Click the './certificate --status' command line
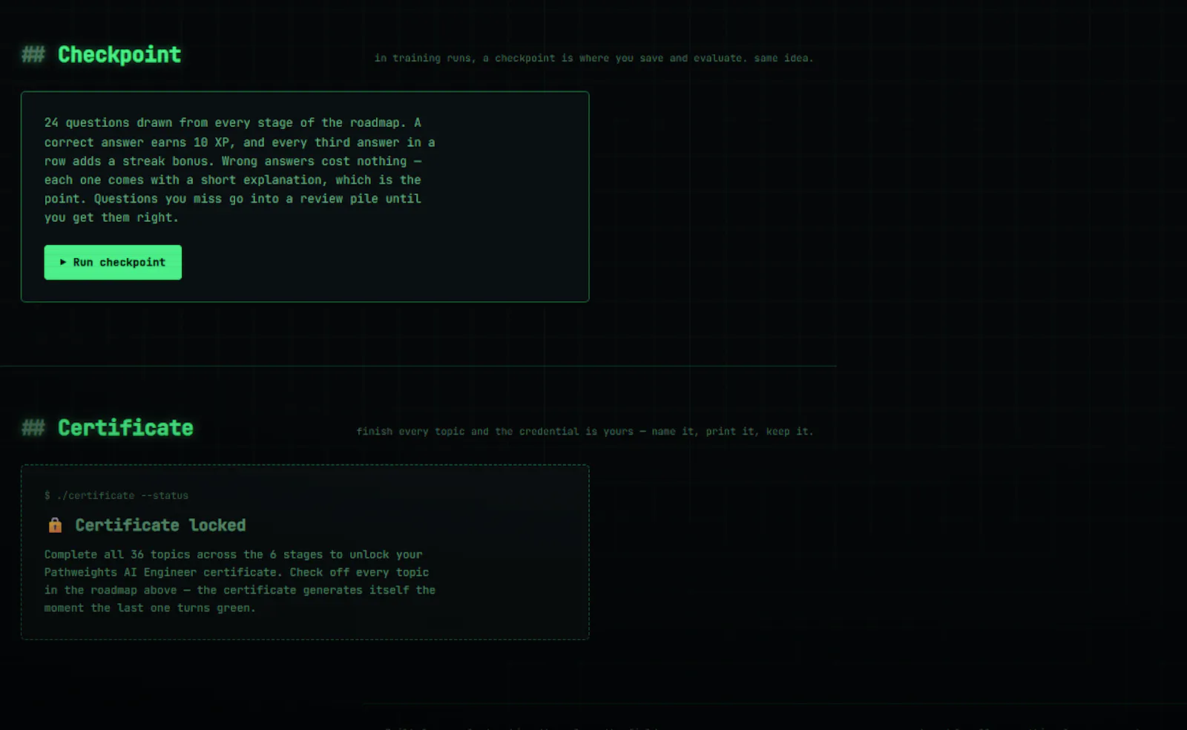This screenshot has height=730, width=1187. tap(116, 496)
